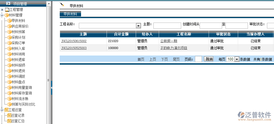This screenshot has width=274, height=124.
Task: Click the 正昀电力演示项目 project link
Action: 174,48
